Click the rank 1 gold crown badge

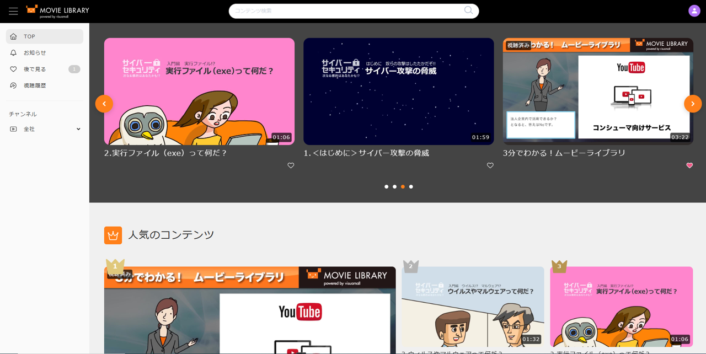[x=115, y=266]
